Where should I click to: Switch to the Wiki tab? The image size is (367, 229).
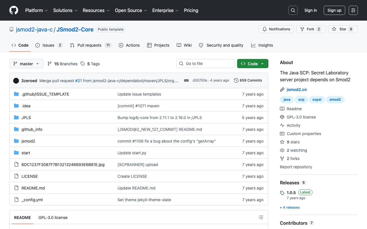click(184, 45)
